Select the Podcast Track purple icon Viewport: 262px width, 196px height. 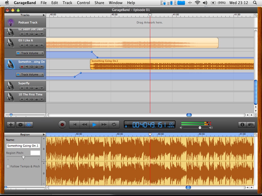pos(11,22)
